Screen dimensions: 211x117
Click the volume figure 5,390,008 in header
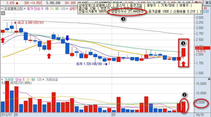(53, 3)
